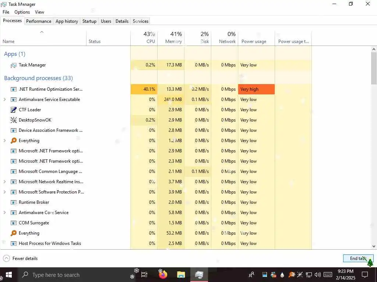Open the Options menu
Image resolution: width=377 pixels, height=282 pixels.
click(22, 12)
